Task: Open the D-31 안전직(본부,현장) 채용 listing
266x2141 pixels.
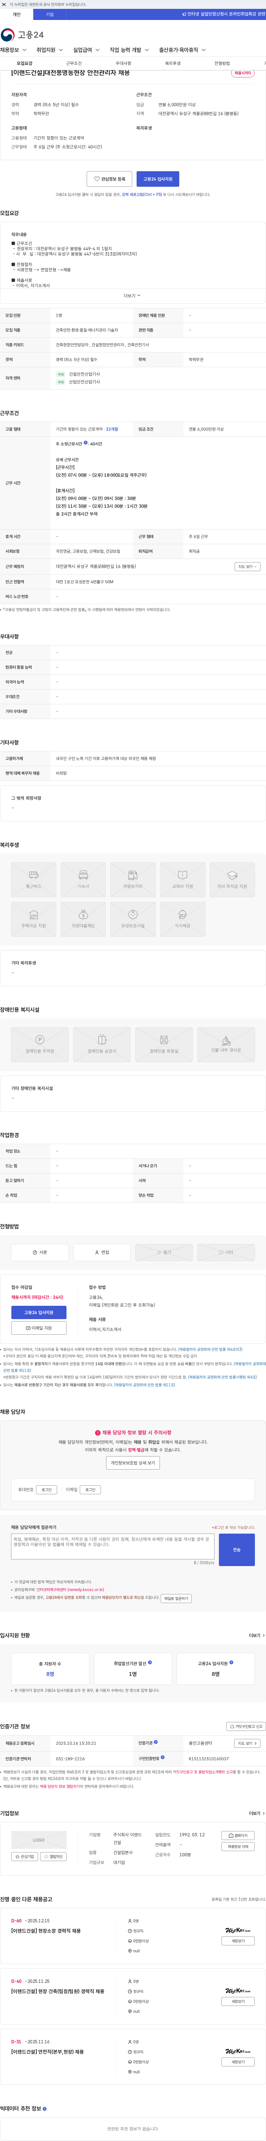Action: (47, 2052)
